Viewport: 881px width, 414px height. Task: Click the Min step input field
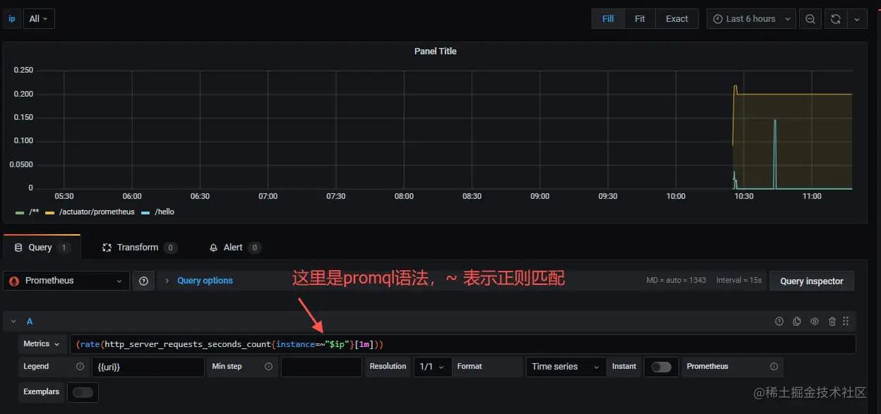(321, 367)
